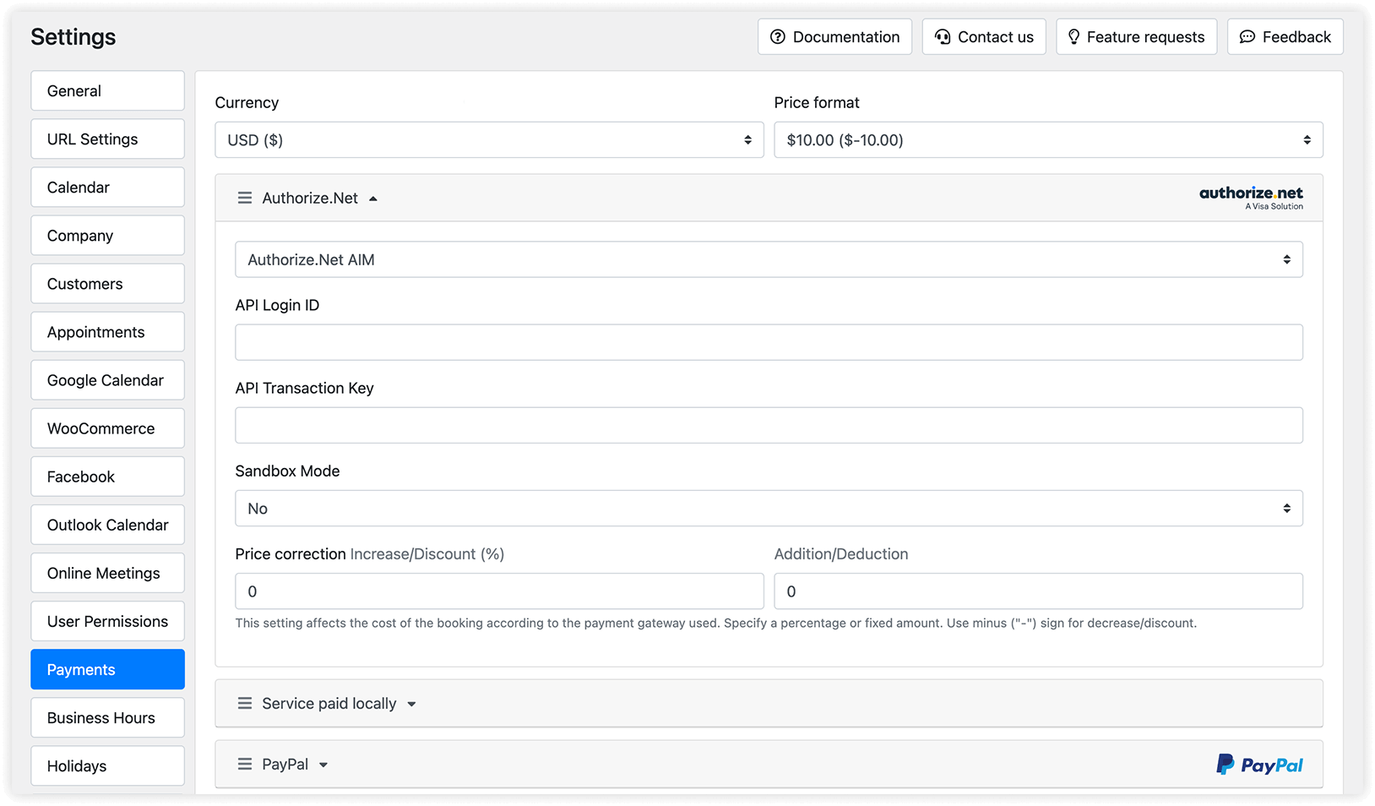Open the Holidays settings tab
Viewport: 1375px width, 806px height.
click(x=107, y=766)
